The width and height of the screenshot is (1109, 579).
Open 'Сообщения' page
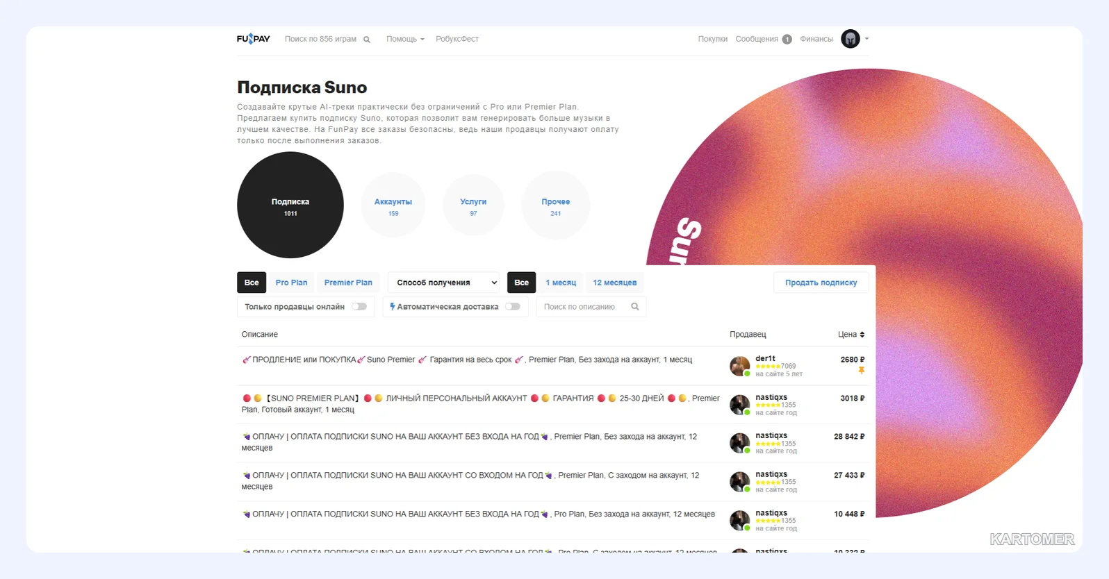tap(757, 39)
